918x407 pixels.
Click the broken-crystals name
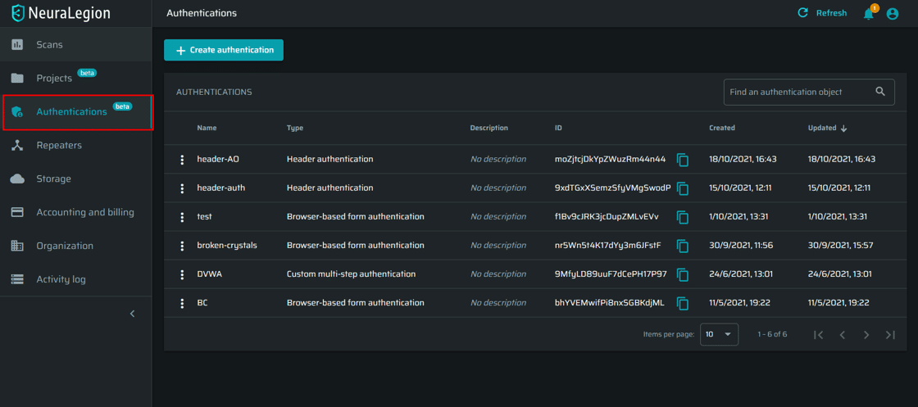[227, 245]
